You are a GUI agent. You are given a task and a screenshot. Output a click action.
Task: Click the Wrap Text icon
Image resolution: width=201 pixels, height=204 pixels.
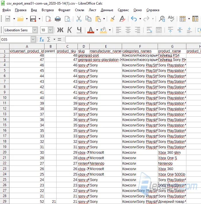149,30
